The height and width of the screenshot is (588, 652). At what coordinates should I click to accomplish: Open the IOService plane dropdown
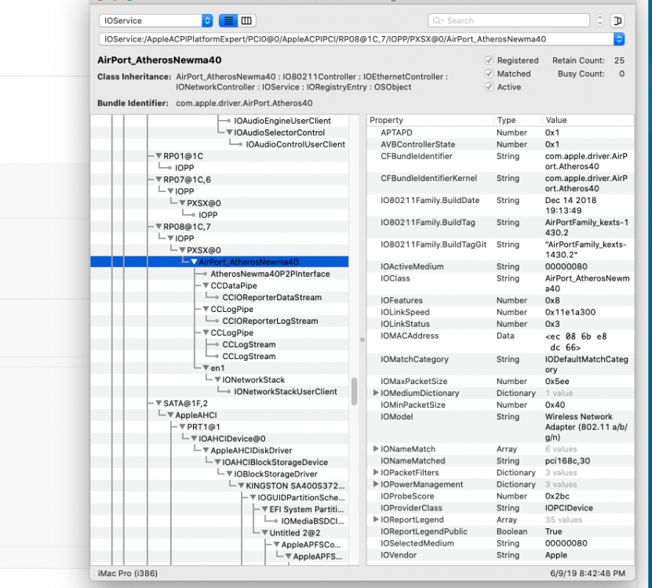156,21
